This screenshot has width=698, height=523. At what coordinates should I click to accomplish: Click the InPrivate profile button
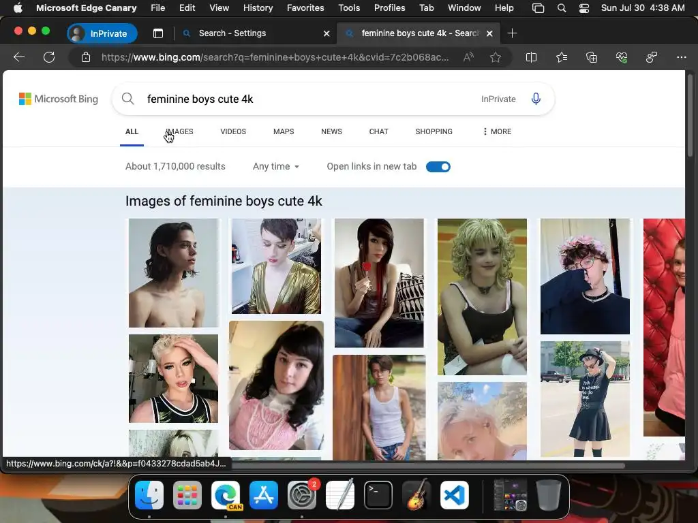tap(102, 33)
